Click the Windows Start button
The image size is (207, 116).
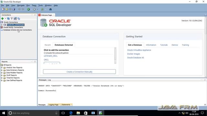coord(4,113)
